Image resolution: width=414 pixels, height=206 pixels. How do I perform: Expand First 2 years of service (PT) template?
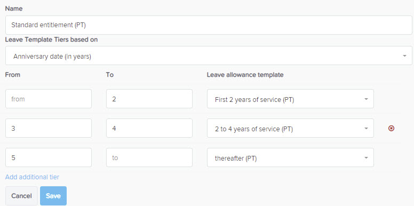click(x=290, y=99)
